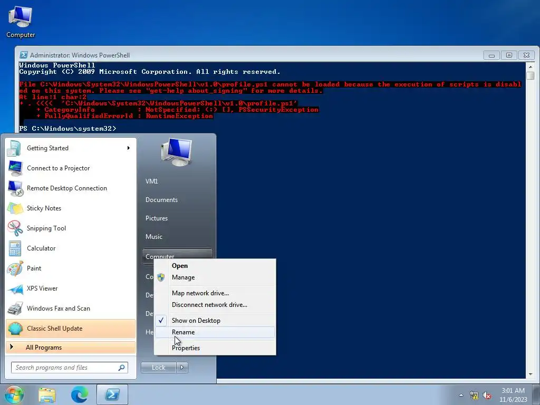The image size is (540, 405).
Task: Click the Search programs and files field
Action: [70, 368]
